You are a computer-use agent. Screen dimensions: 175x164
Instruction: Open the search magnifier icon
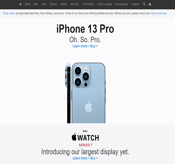click(144, 4)
